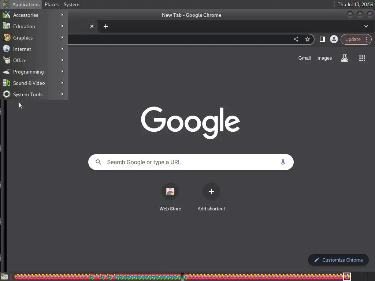Screen dimensions: 375x281
Task: Focus the Search Google or type a URL box
Action: coord(191,162)
